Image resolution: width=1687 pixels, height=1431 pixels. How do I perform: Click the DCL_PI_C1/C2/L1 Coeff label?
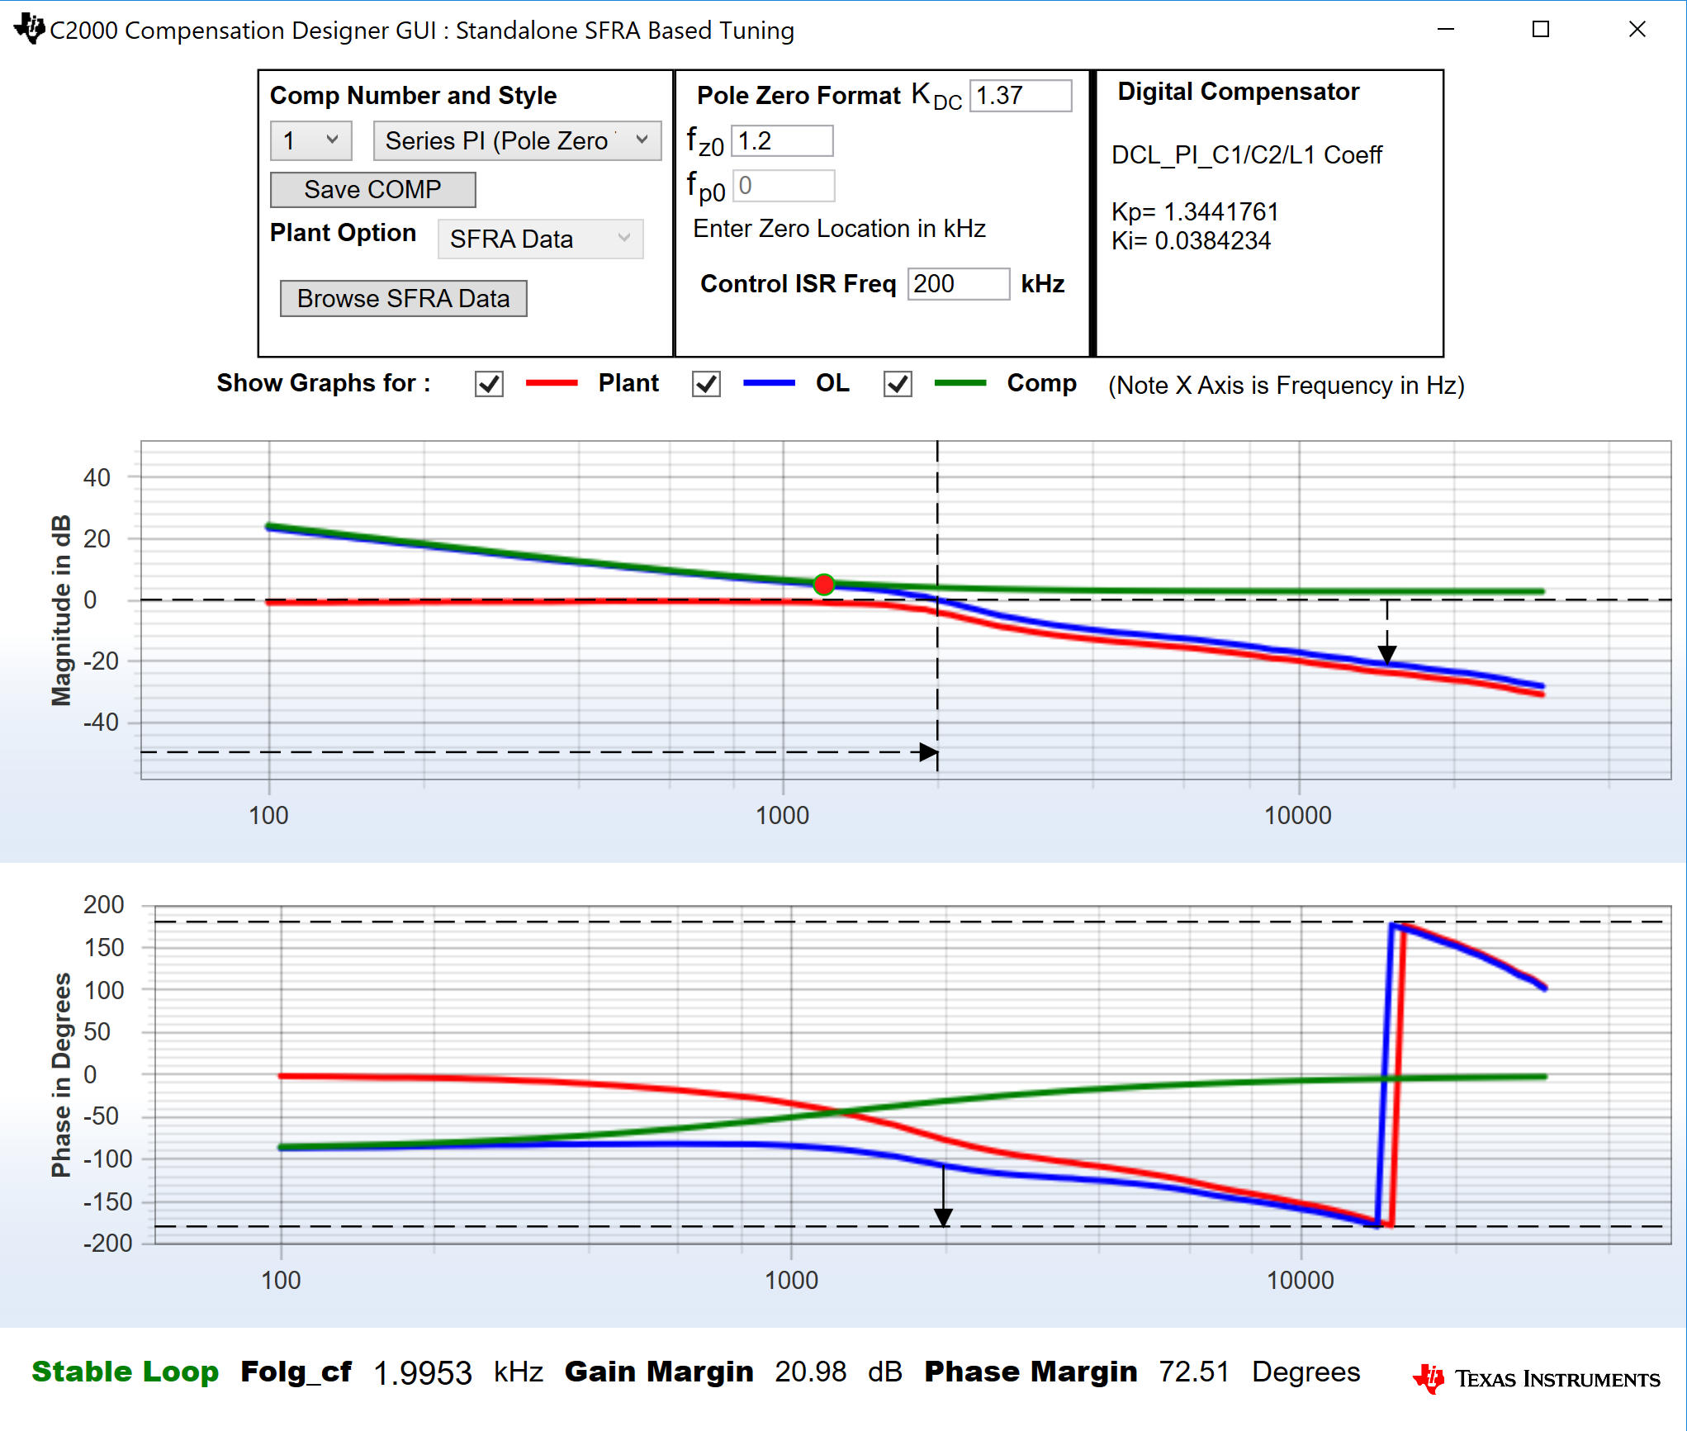1246,154
